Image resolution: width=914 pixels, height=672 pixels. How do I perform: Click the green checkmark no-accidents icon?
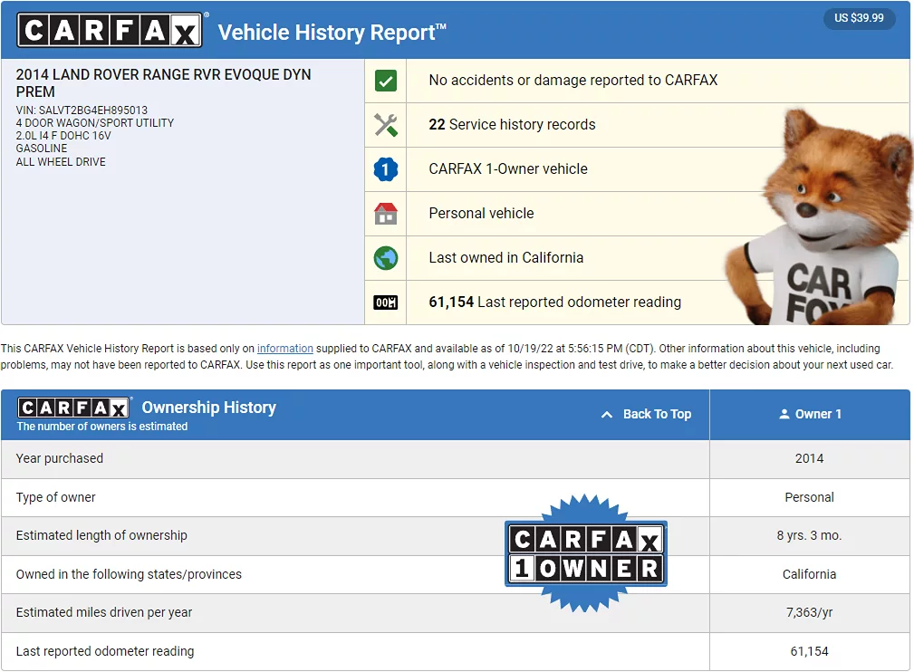[x=386, y=82]
